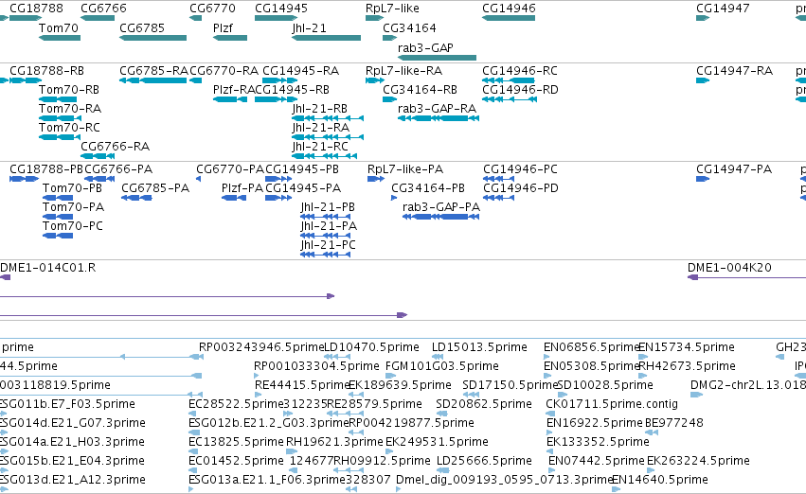Open EST SD20862.5prime
This screenshot has height=494, width=806.
click(442, 414)
